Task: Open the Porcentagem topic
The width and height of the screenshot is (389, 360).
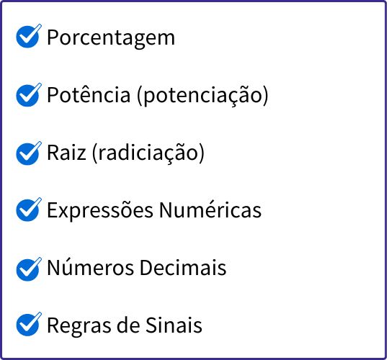Action: point(111,37)
